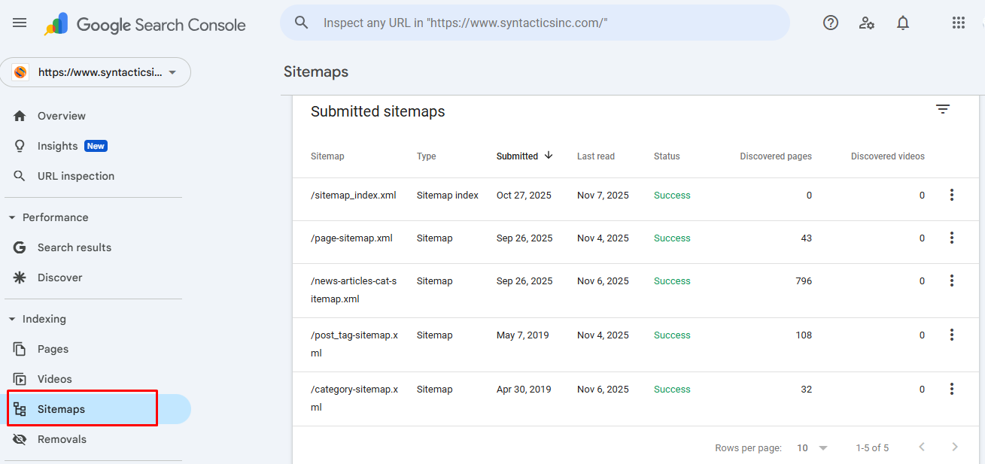Open more options for /page-sitemap.xml row
Screen dimensions: 985x464
(x=951, y=238)
